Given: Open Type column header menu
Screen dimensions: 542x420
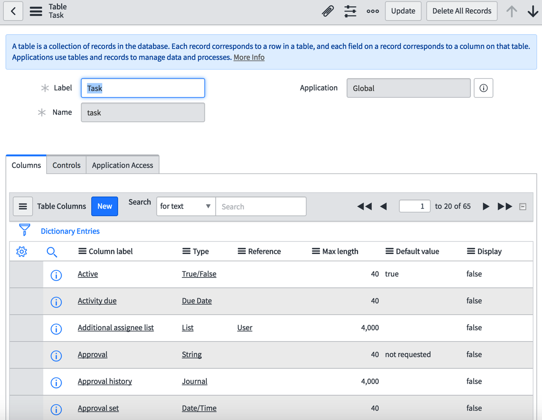Looking at the screenshot, I should coord(186,251).
